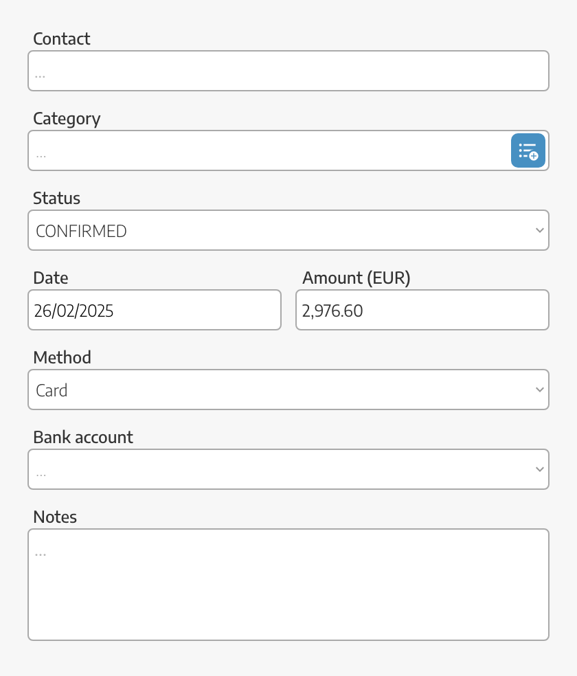Click the blue category list-add icon

pos(528,150)
